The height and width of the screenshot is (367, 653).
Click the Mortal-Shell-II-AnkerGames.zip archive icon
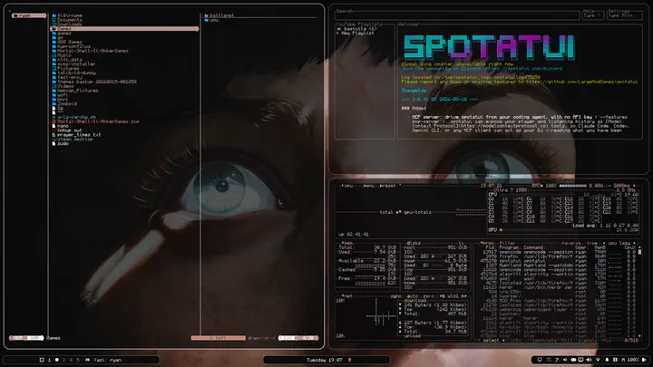click(x=54, y=121)
